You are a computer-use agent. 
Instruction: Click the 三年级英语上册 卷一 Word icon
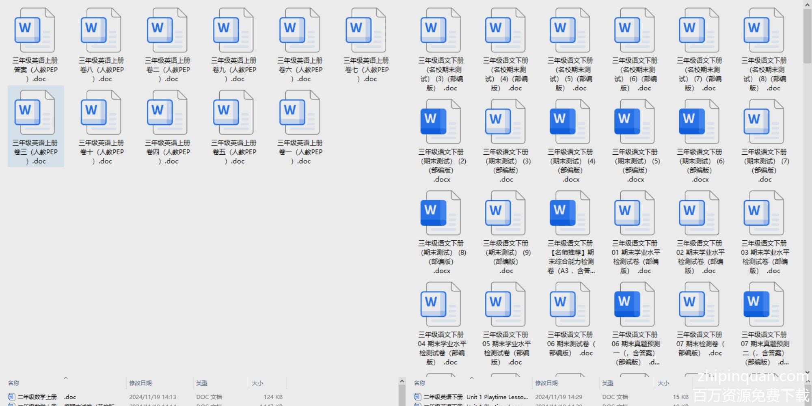click(x=300, y=112)
